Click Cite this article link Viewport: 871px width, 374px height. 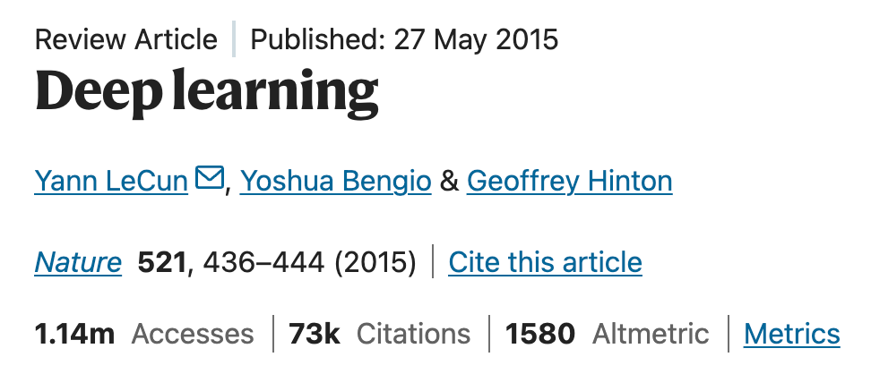coord(545,262)
